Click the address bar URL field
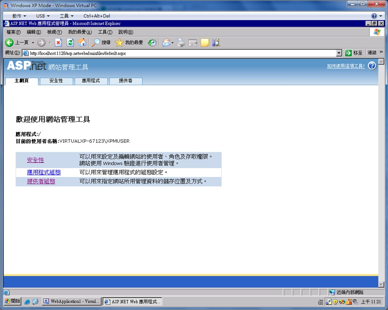 [x=183, y=53]
